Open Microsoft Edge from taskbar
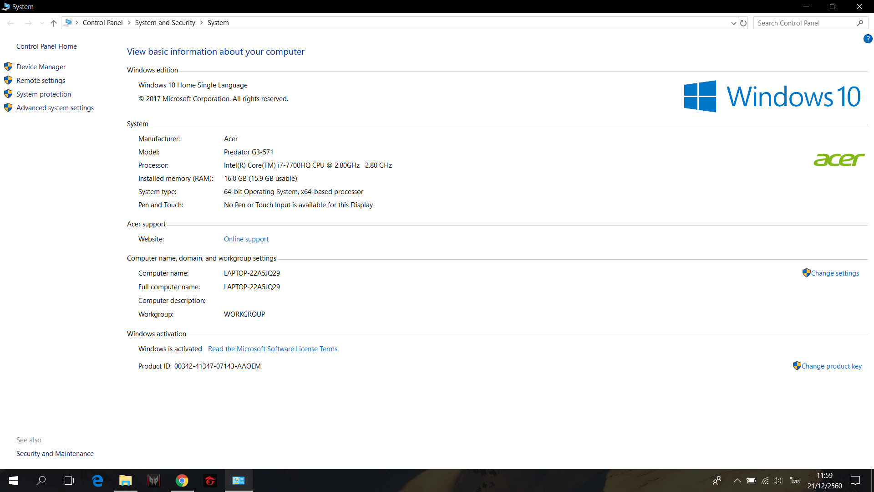Screen dimensions: 874x492 [x=97, y=481]
